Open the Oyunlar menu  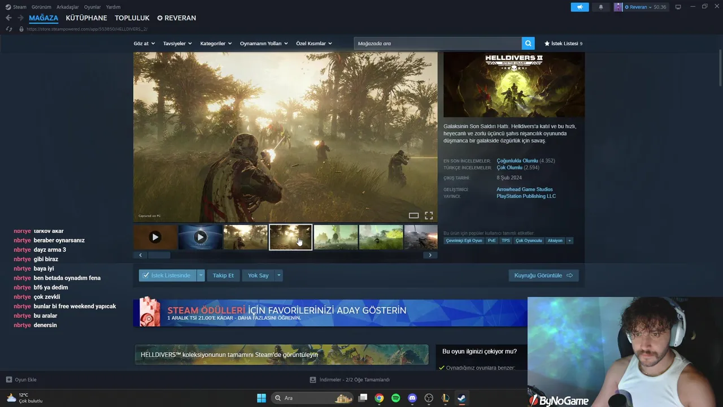click(x=93, y=7)
